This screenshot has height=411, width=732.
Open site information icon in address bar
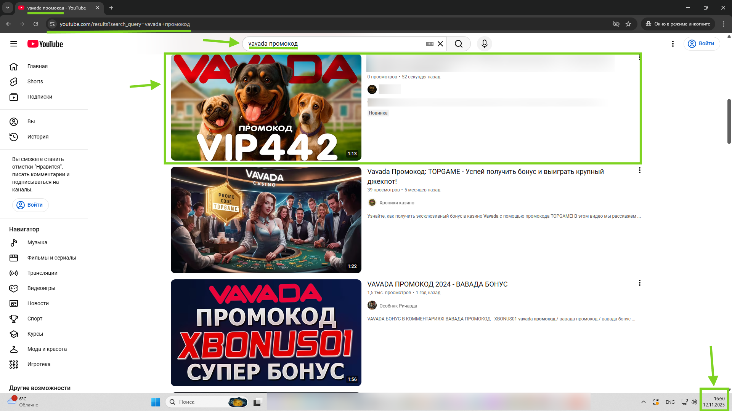pyautogui.click(x=52, y=24)
